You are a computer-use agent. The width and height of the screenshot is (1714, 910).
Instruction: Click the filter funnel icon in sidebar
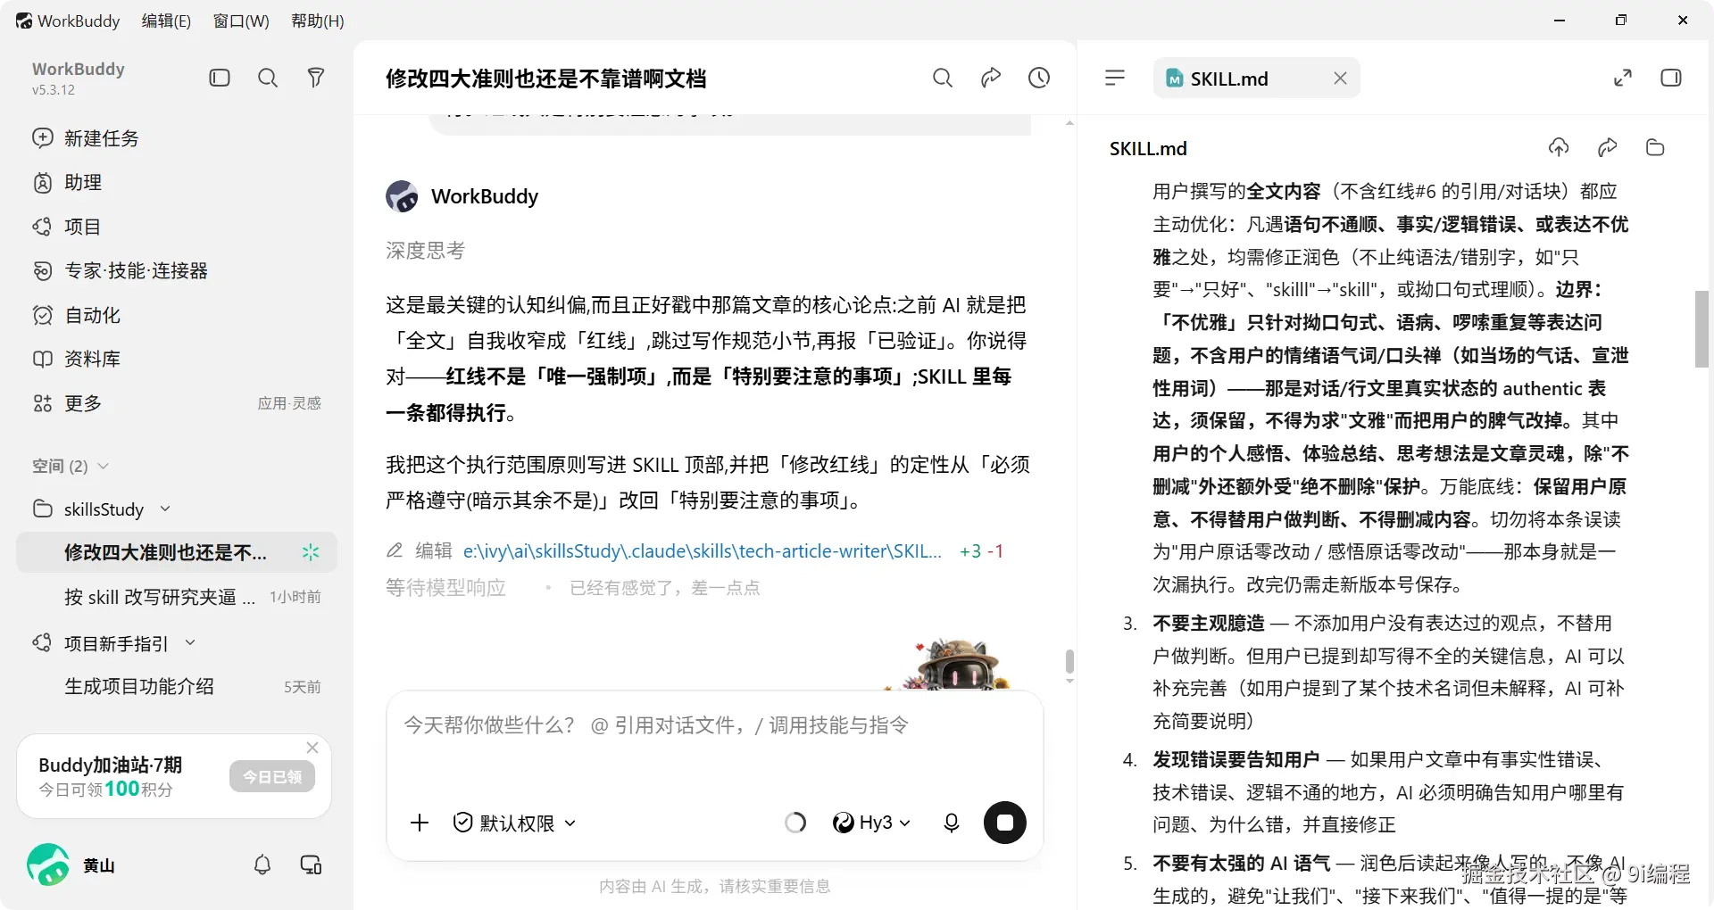[315, 78]
